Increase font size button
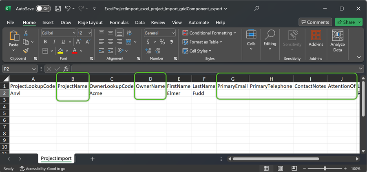The height and width of the screenshot is (172, 367). click(78, 42)
